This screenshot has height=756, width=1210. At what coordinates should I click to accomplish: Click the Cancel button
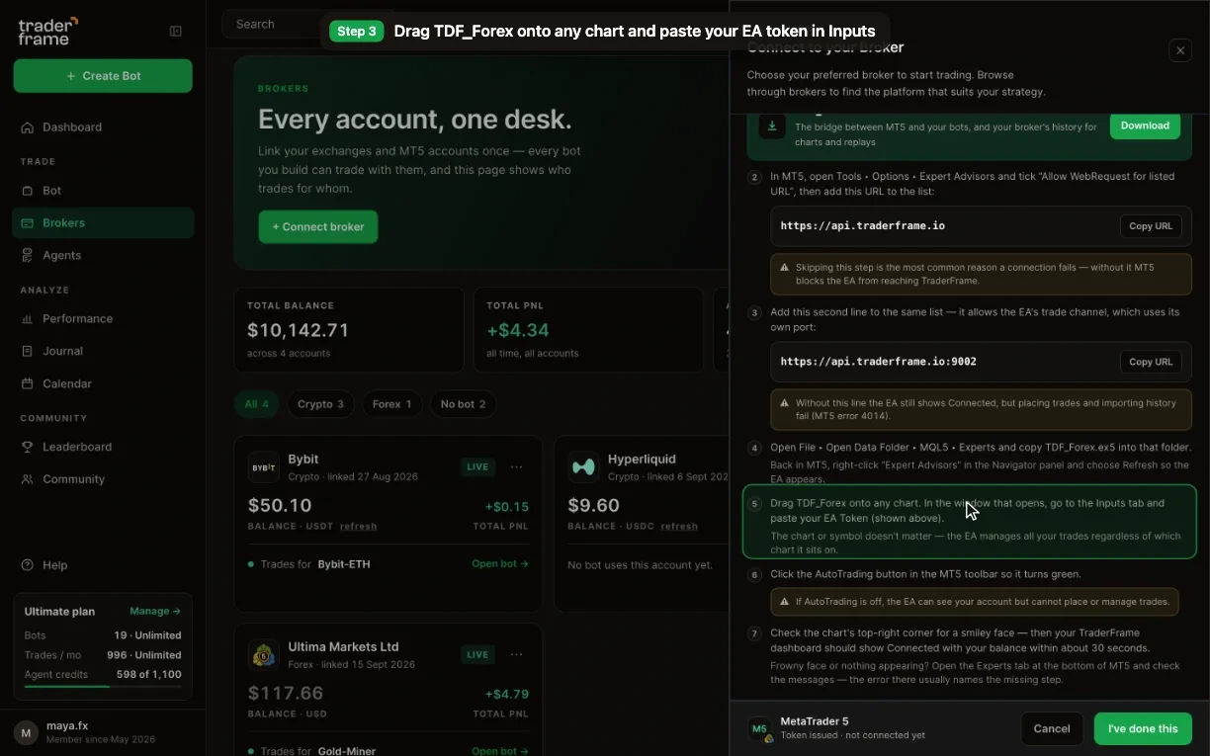tap(1052, 729)
